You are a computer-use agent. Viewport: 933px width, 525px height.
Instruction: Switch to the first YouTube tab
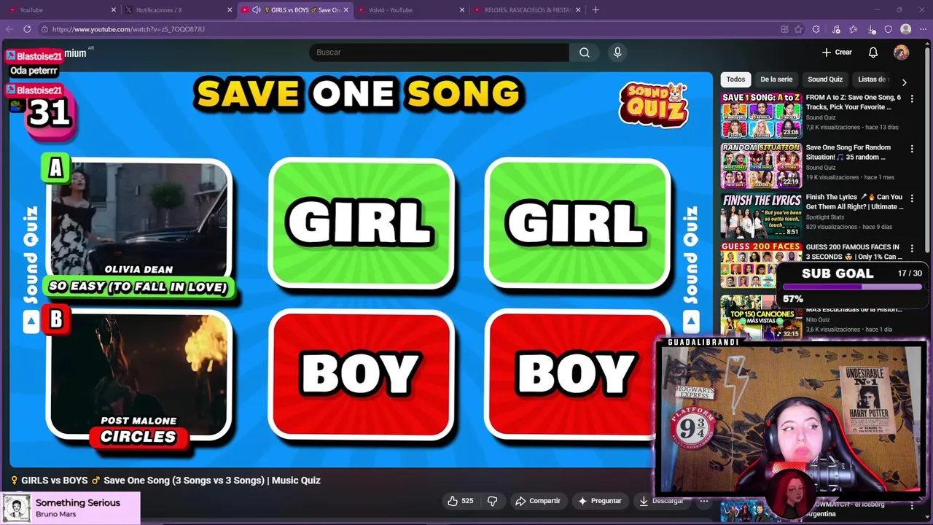pyautogui.click(x=61, y=9)
